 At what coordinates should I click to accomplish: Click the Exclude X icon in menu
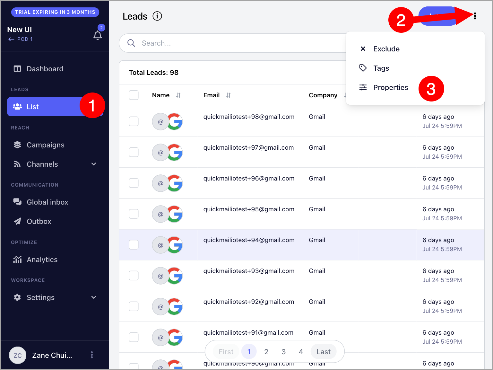click(x=363, y=49)
